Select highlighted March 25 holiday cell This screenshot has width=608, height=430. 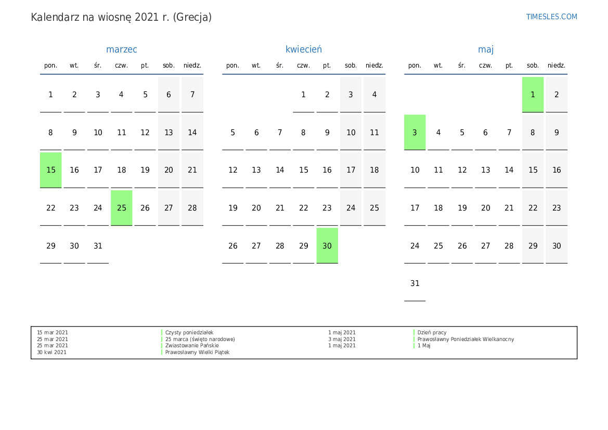[121, 208]
